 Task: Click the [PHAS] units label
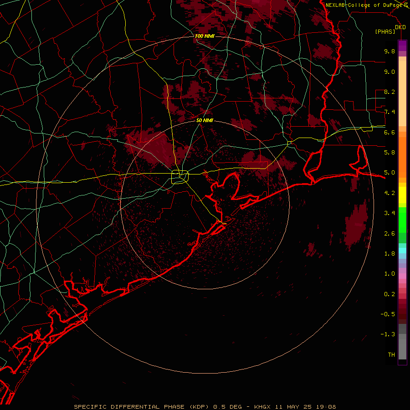[x=385, y=32]
